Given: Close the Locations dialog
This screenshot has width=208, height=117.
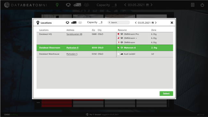Looking at the screenshot, I should 172,23.
